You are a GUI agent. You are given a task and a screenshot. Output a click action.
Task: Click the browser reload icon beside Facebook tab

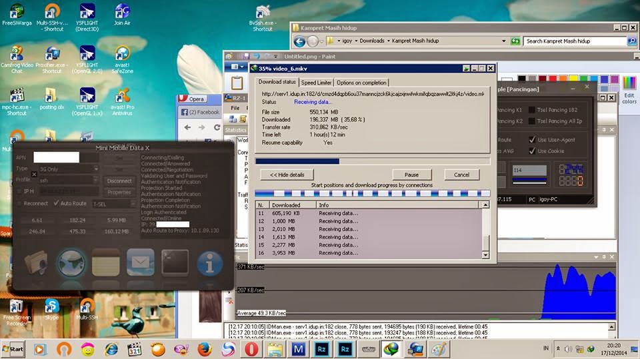[x=217, y=127]
